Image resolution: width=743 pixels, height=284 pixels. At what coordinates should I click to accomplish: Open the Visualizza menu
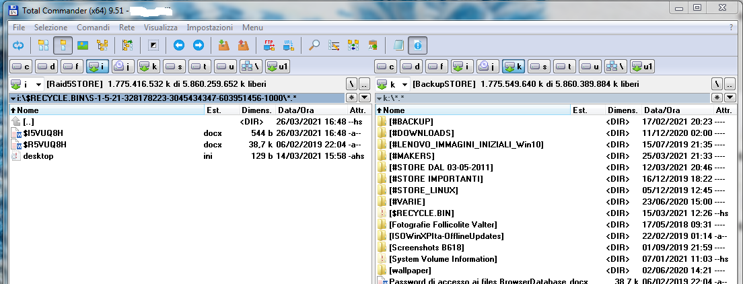[x=161, y=28]
